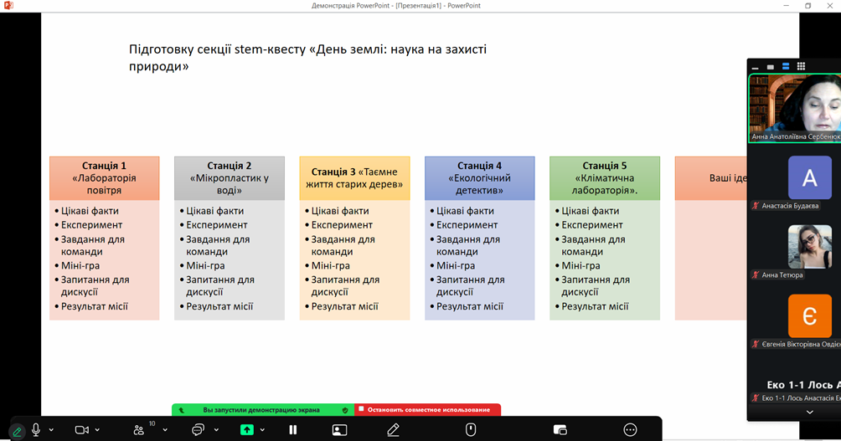
Task: Click Запитання для дискусії under Станція 3
Action: [345, 285]
